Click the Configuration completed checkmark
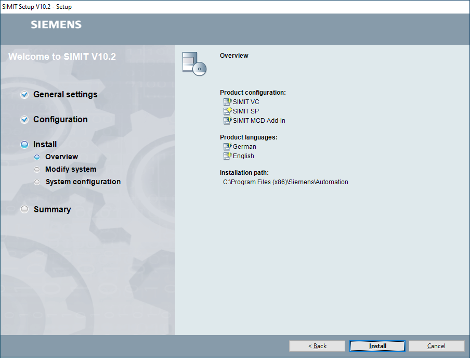 pos(24,119)
